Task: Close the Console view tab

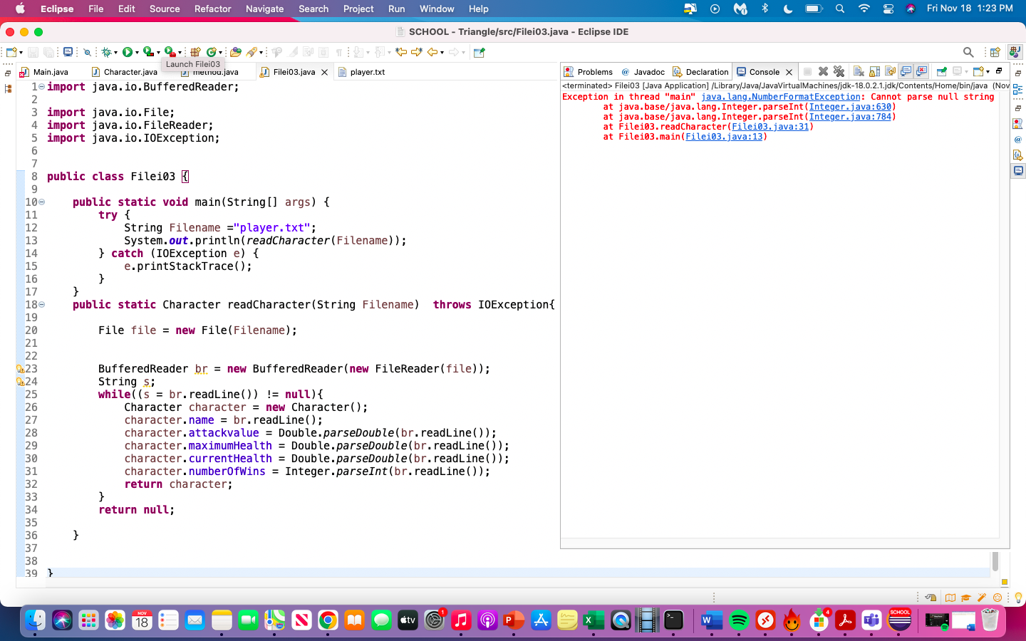Action: coord(789,72)
